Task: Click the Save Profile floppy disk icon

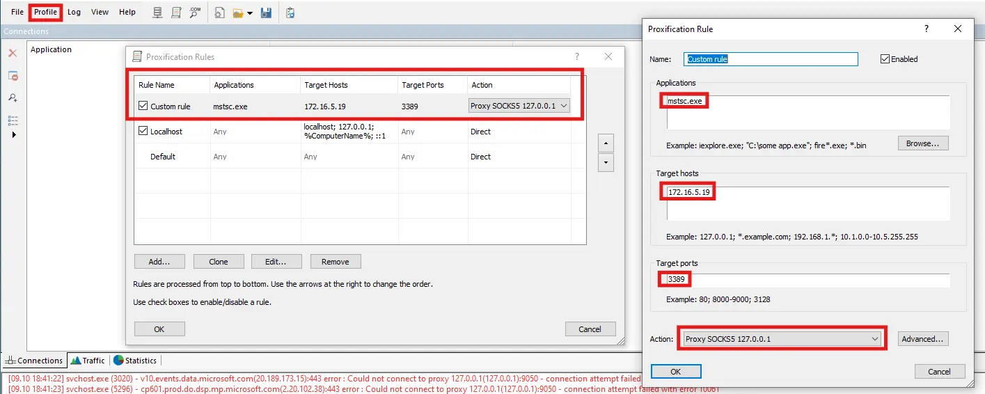Action: point(266,13)
